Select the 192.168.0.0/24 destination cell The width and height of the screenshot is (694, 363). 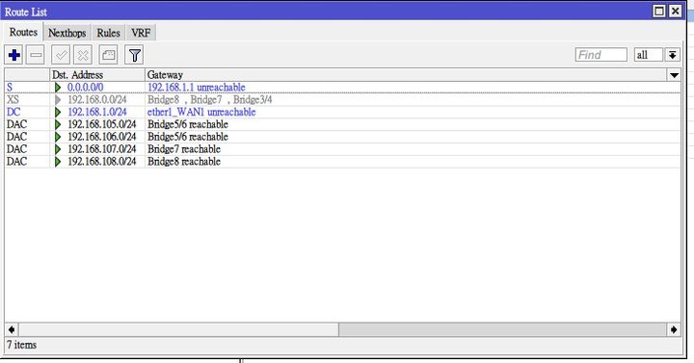97,100
